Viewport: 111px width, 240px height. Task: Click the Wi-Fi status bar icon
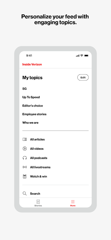click(82, 55)
